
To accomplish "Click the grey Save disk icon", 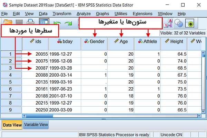I will [19, 22].
